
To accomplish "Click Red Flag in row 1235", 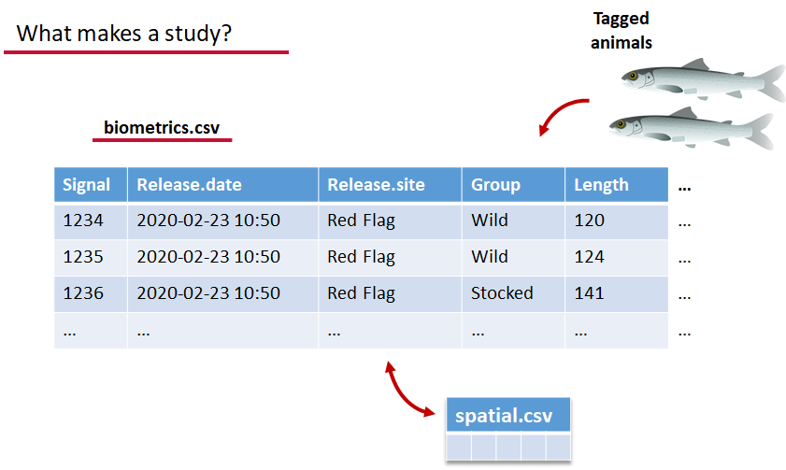I will 390,258.
